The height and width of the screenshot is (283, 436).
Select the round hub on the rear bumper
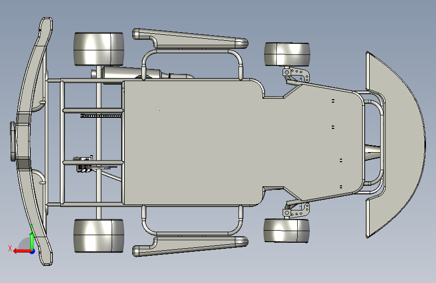(13, 141)
